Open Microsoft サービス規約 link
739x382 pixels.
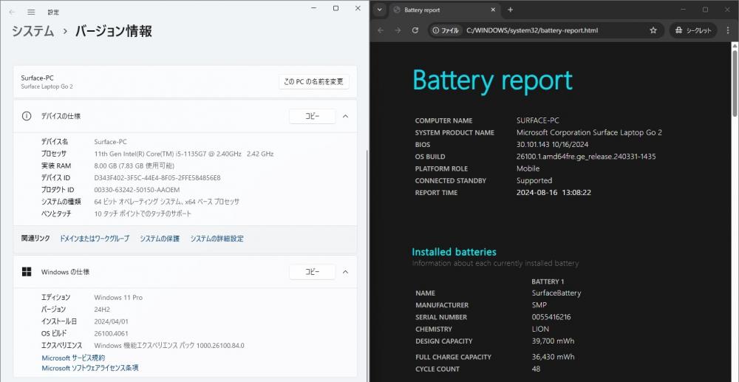(x=73, y=358)
